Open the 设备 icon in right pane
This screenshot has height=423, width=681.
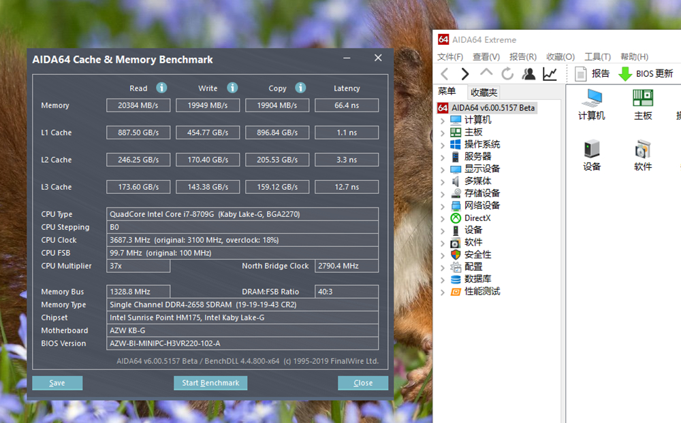point(592,155)
